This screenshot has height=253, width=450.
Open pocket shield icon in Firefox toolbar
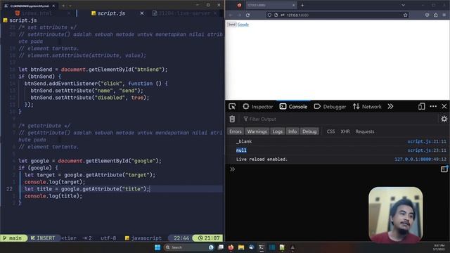[x=427, y=15]
